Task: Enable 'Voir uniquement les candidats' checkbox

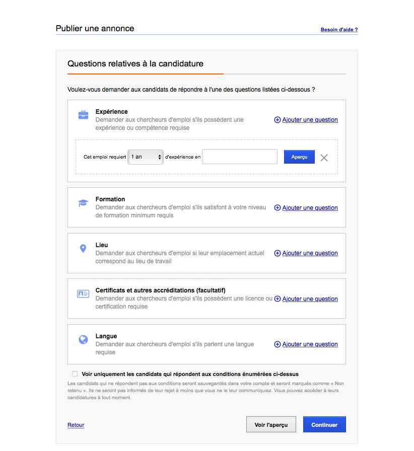Action: pos(75,374)
